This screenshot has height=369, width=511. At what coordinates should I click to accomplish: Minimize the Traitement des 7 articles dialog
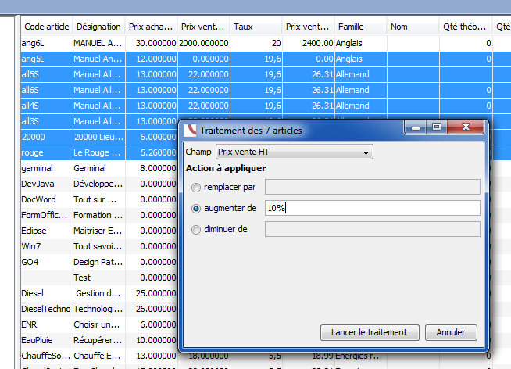418,127
